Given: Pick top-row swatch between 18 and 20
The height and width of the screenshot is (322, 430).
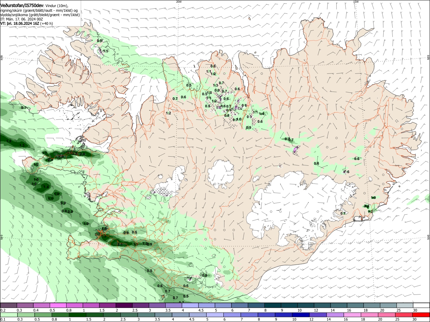Looking at the screenshot, I should (372, 305).
